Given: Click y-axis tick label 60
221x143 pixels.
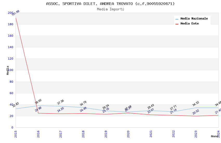Looking at the screenshot, I should (11, 93).
